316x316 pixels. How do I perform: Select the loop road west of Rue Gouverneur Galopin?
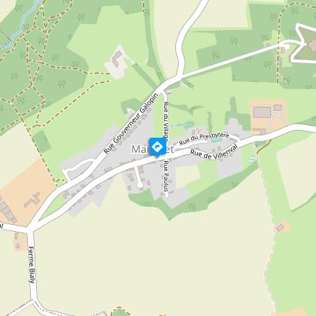coord(79,168)
